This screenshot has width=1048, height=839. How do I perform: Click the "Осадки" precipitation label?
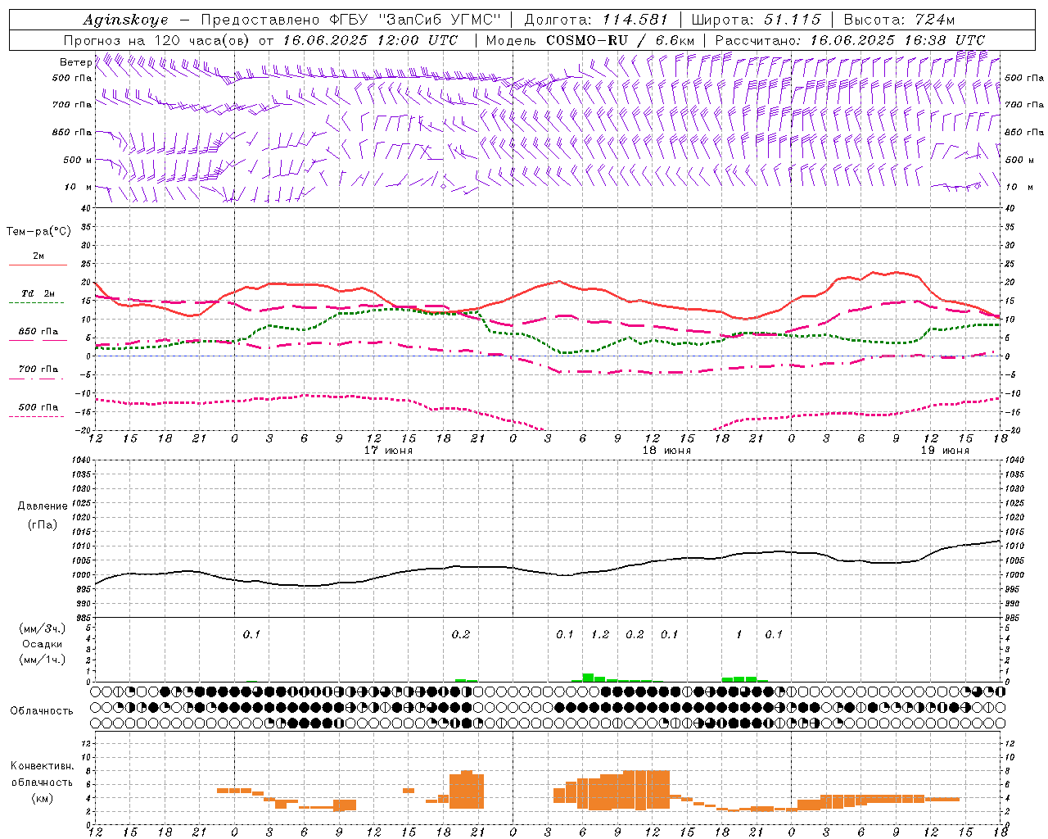click(x=43, y=644)
